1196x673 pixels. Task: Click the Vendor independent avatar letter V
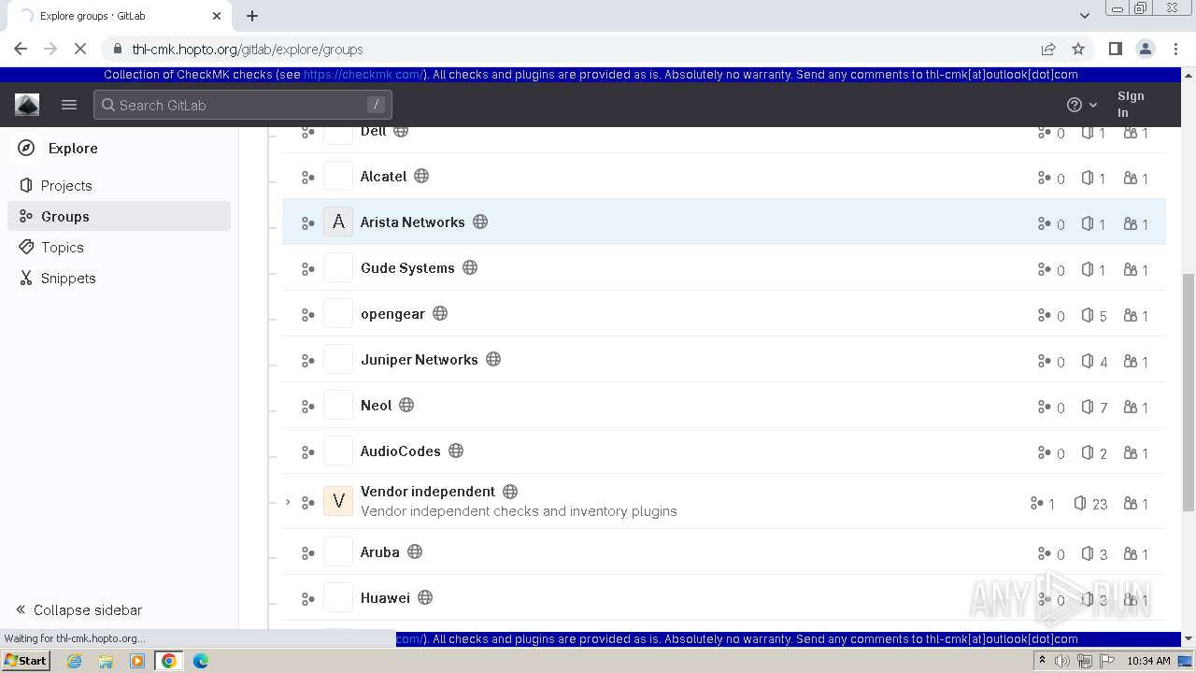(x=338, y=501)
